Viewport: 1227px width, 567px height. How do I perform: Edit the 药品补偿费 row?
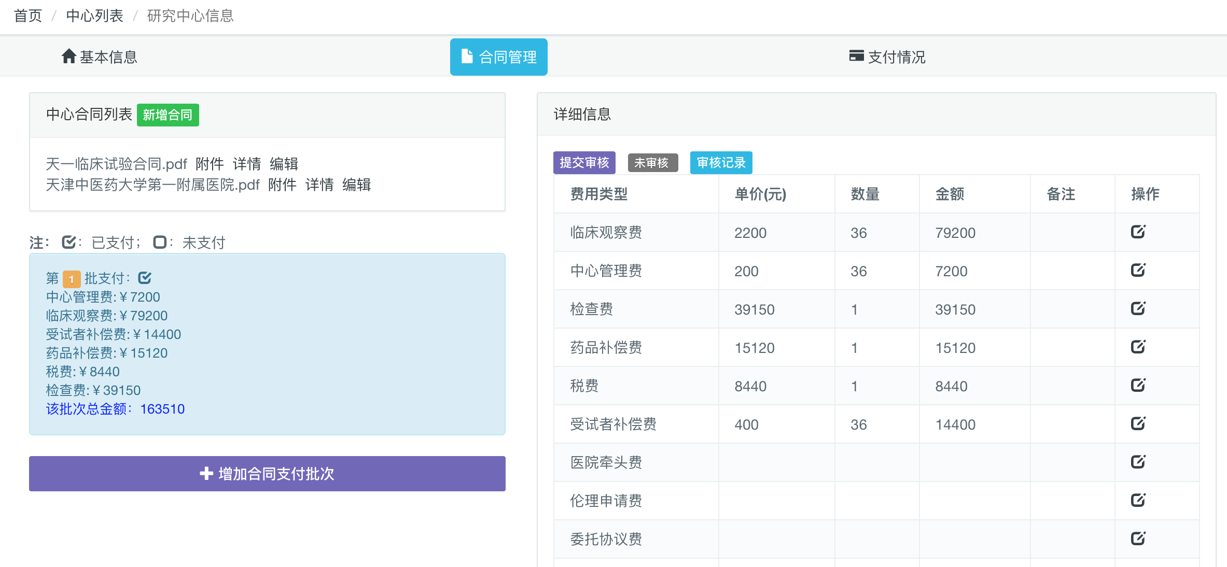(1138, 347)
